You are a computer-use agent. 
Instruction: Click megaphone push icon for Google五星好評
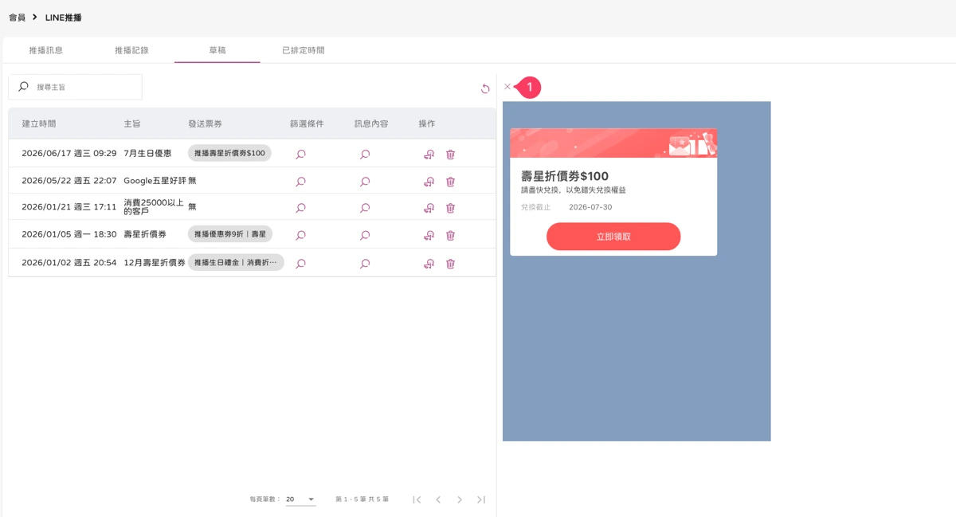[x=429, y=182]
